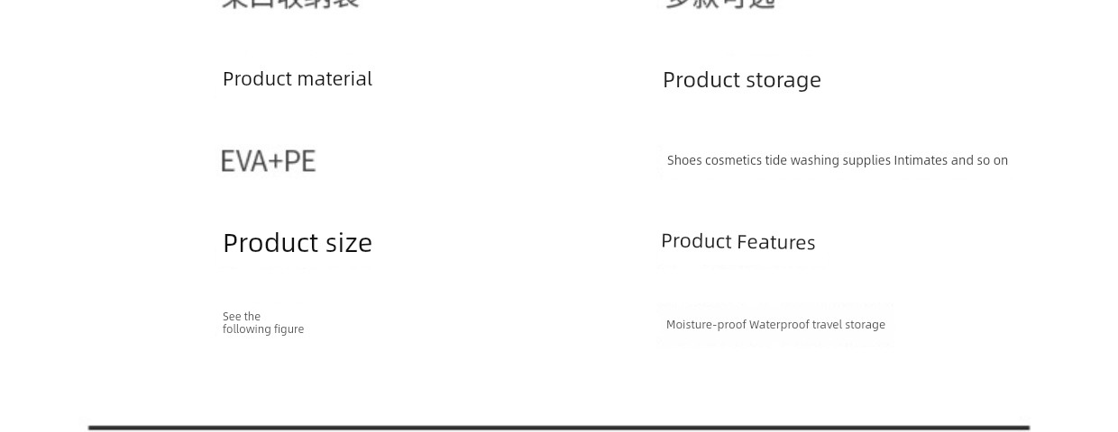Click the "travel storage" feature text
This screenshot has width=1118, height=432.
click(x=848, y=325)
